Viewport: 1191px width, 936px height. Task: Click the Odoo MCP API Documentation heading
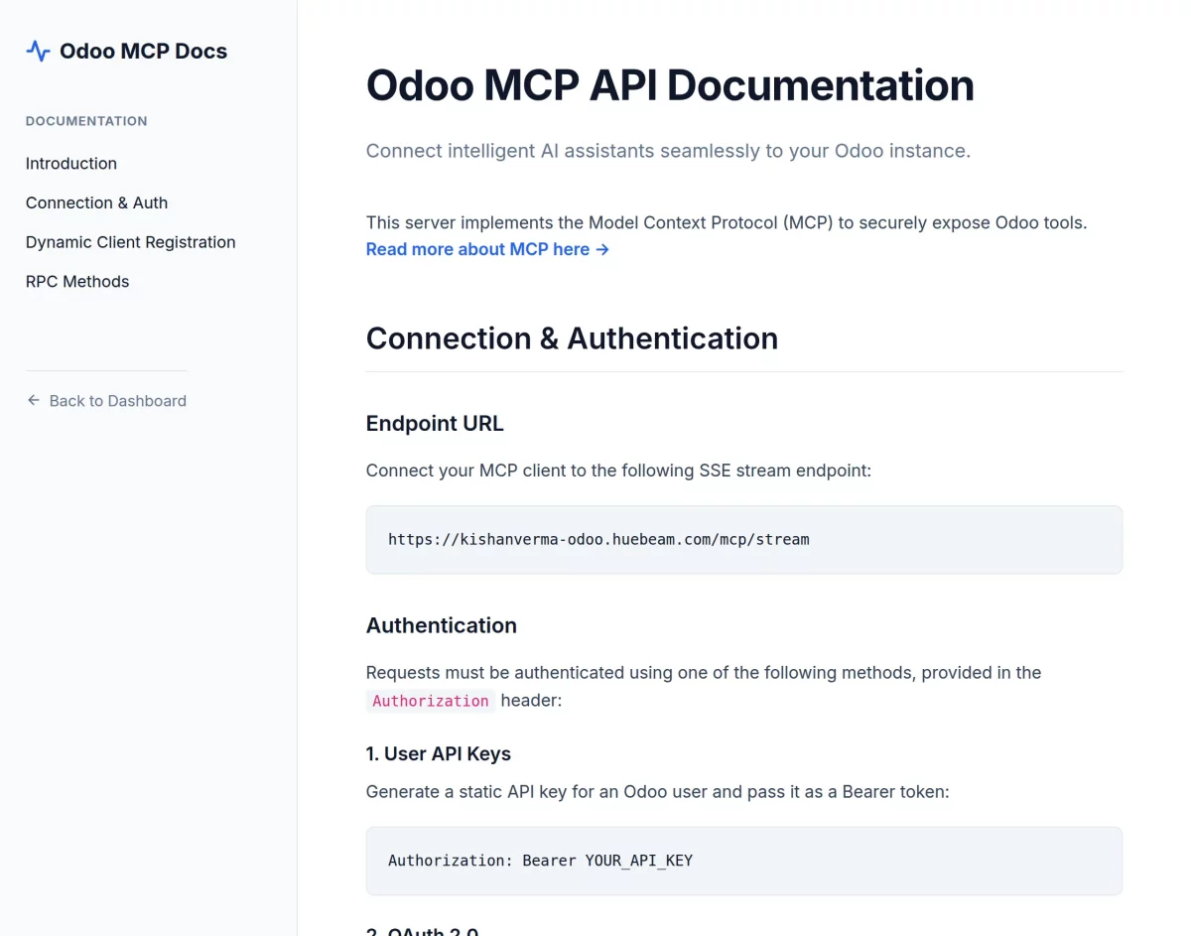click(670, 85)
